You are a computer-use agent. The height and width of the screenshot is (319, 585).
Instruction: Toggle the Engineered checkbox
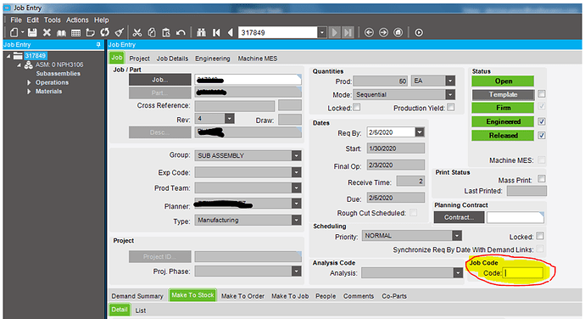click(542, 121)
